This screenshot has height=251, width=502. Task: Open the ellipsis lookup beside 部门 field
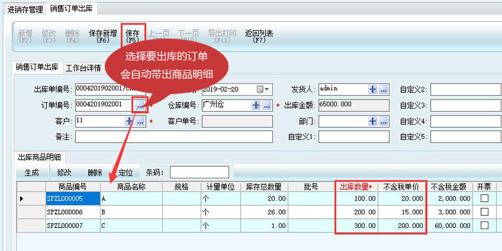click(383, 121)
